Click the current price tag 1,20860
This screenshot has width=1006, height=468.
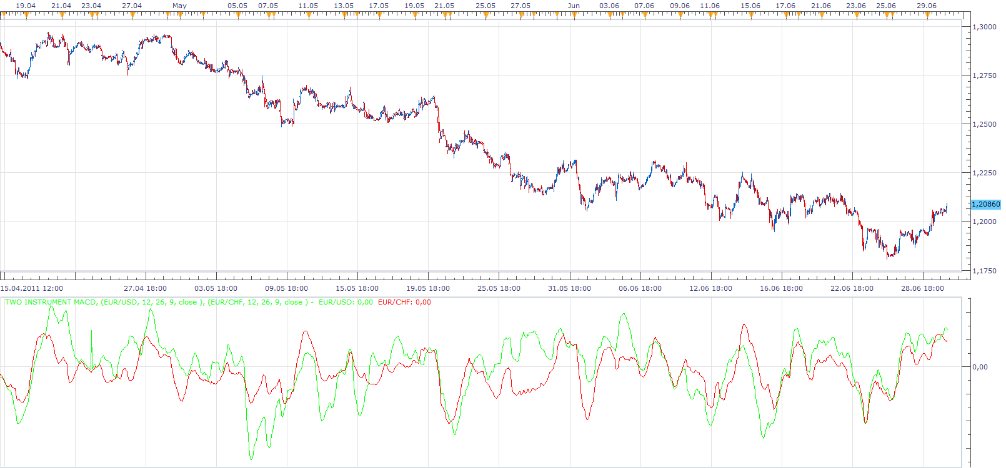986,204
